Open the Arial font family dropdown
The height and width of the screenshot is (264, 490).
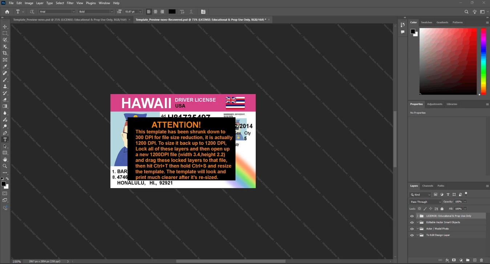[57, 12]
